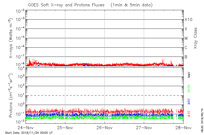The height and width of the screenshot is (135, 204).
Task: Click the C class label on right axis
Action: coord(186,48)
